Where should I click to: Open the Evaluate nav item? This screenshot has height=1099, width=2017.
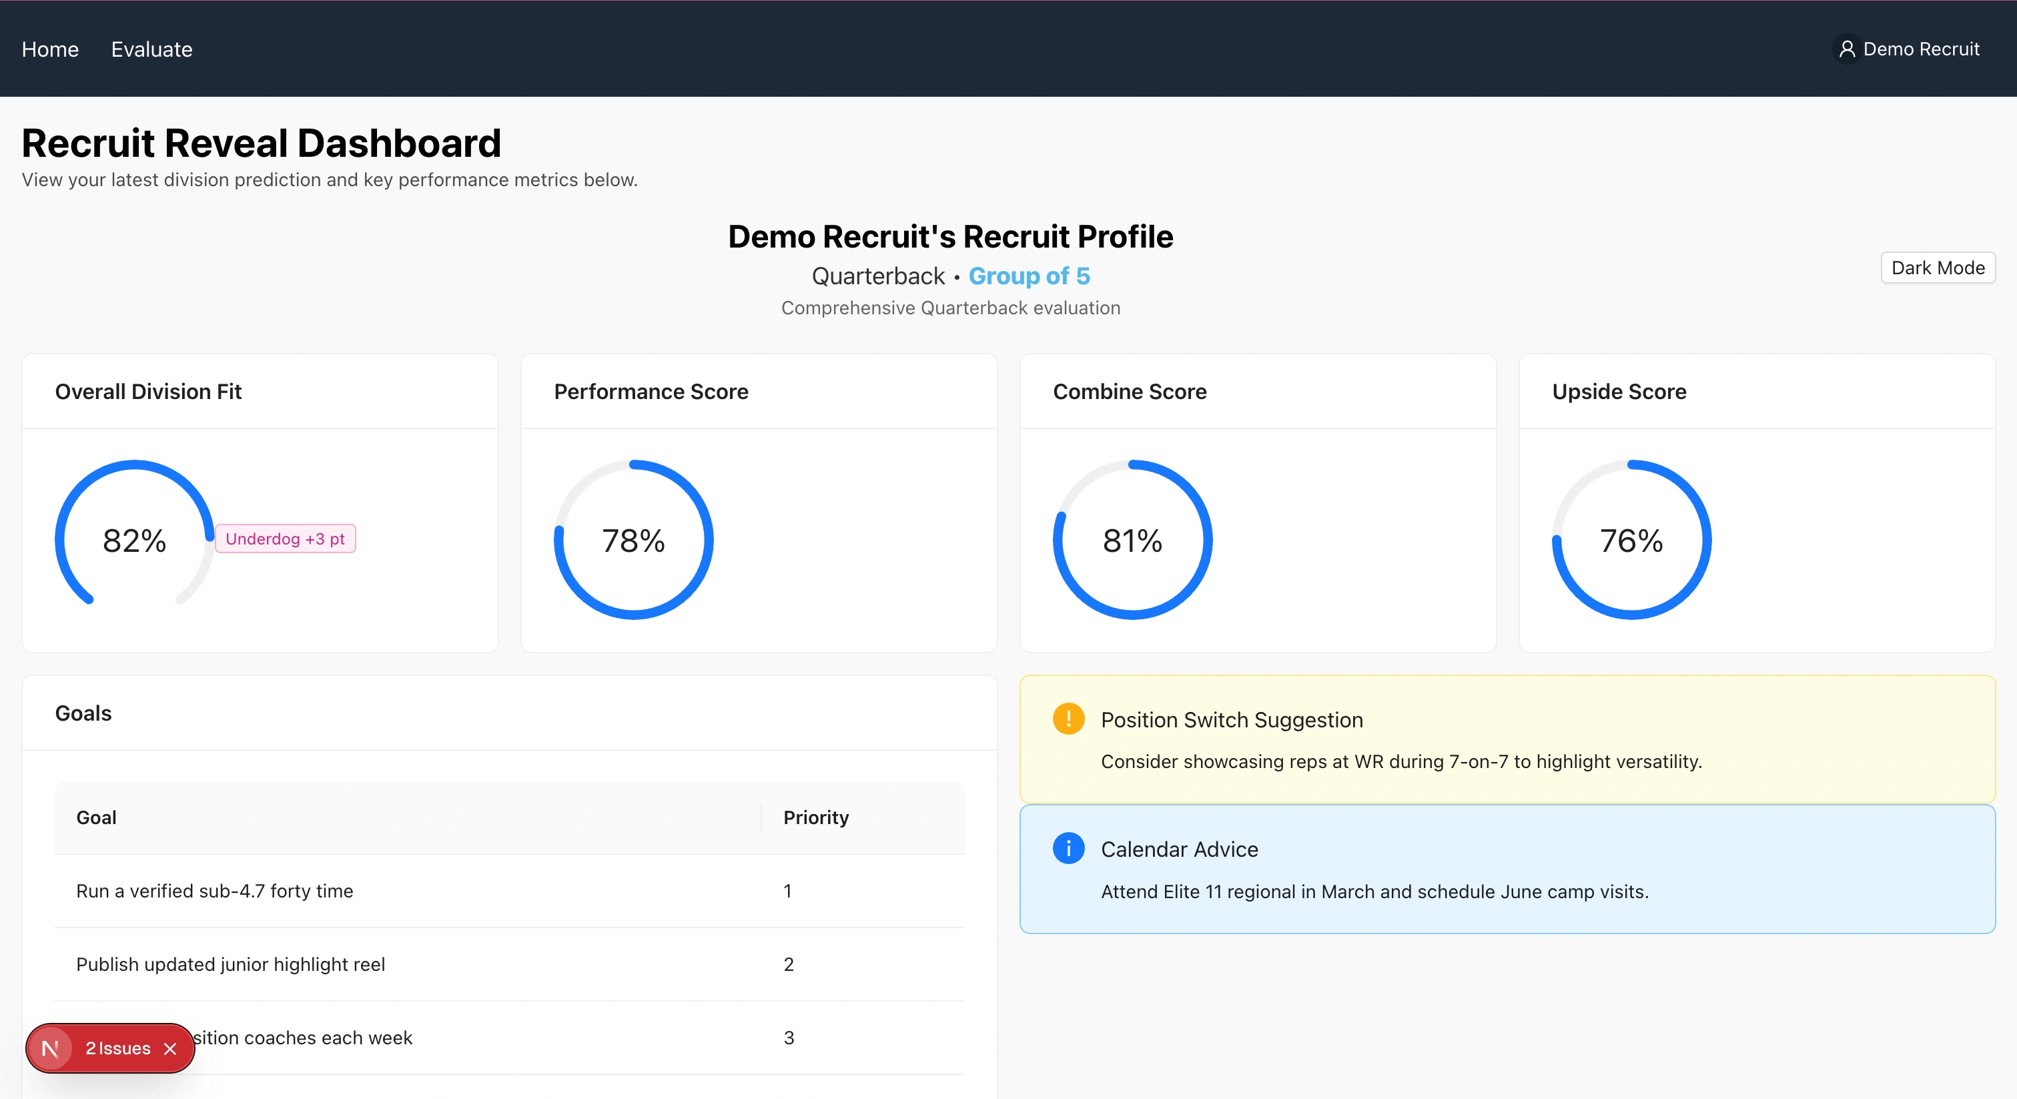pos(151,49)
